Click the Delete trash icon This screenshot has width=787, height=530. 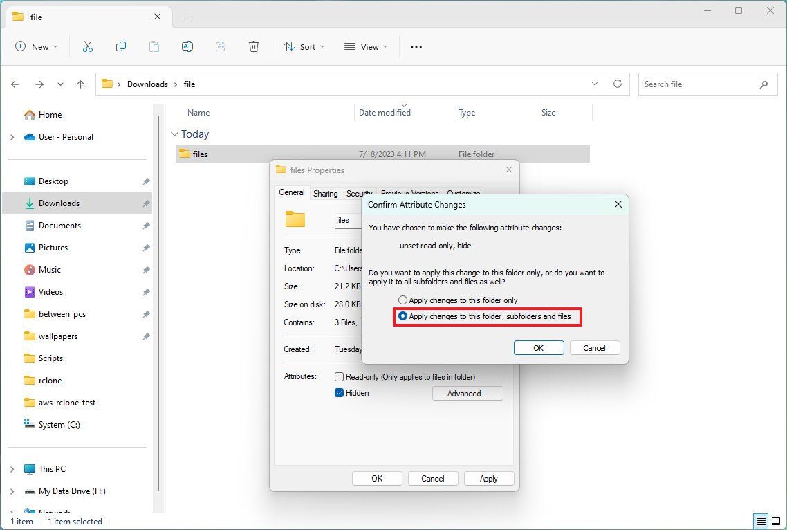(254, 46)
